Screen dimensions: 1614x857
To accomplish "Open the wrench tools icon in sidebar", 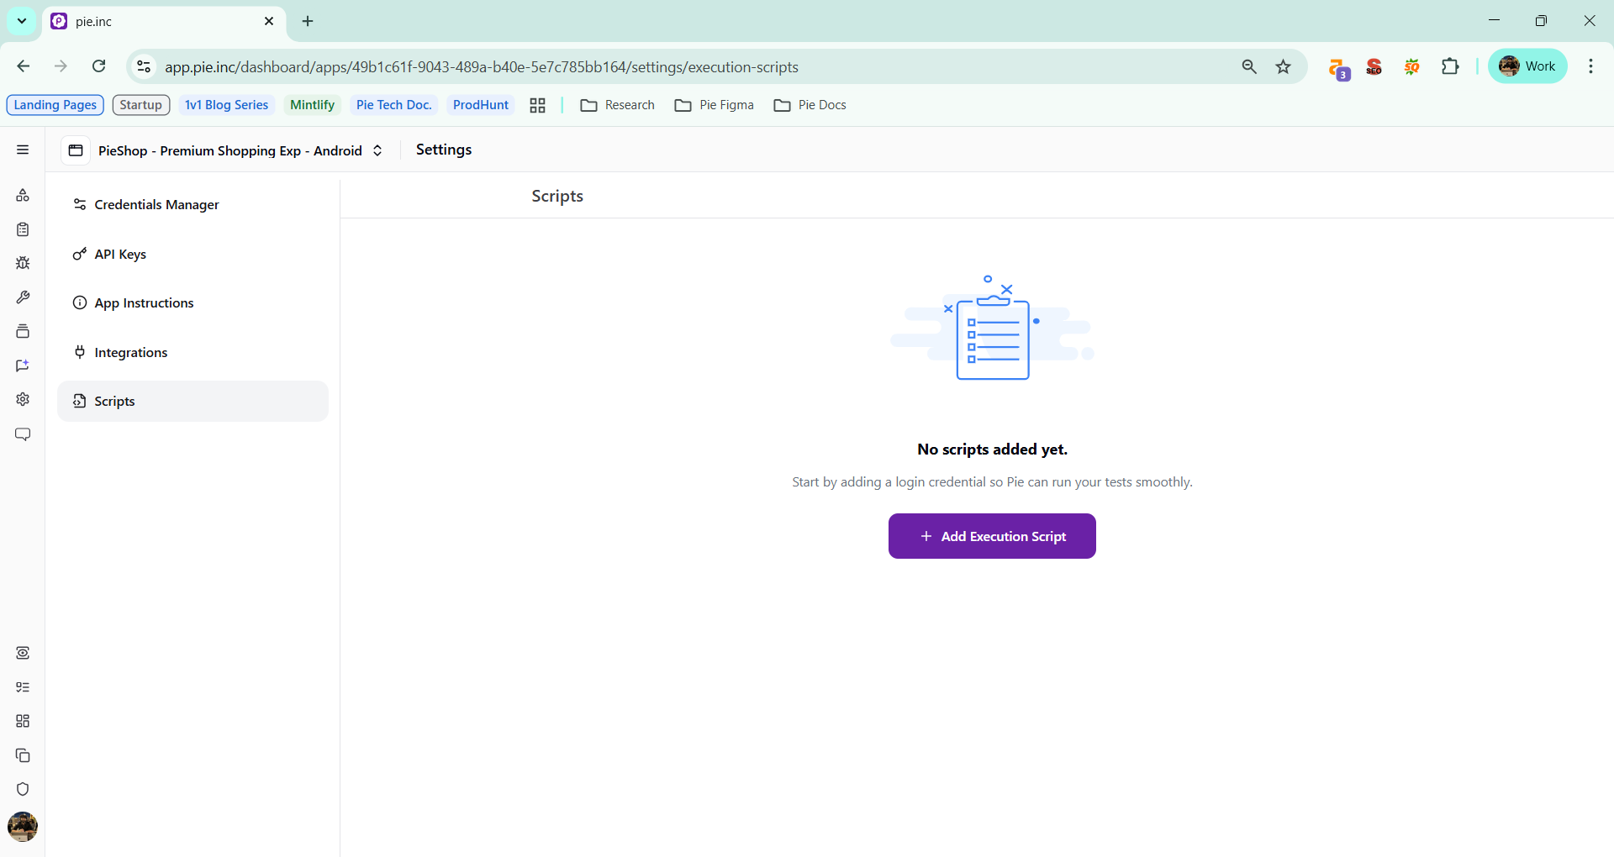I will [22, 297].
